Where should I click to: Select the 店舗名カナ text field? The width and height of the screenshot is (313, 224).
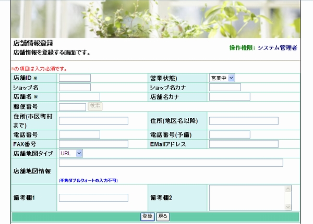coord(230,96)
